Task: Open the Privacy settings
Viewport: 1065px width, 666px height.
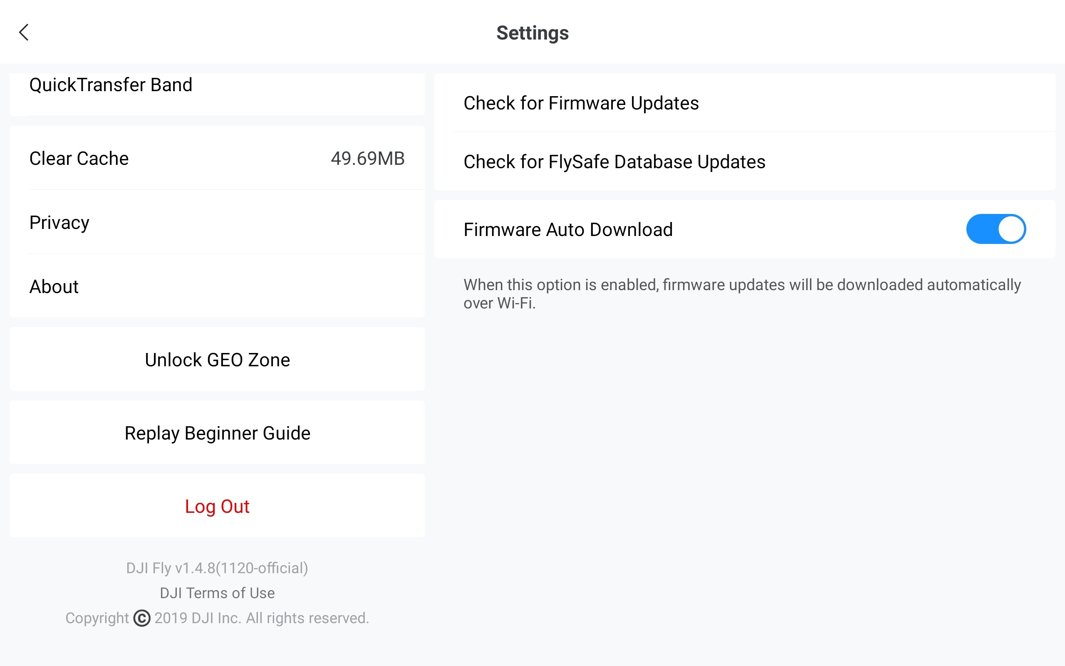Action: pos(217,222)
